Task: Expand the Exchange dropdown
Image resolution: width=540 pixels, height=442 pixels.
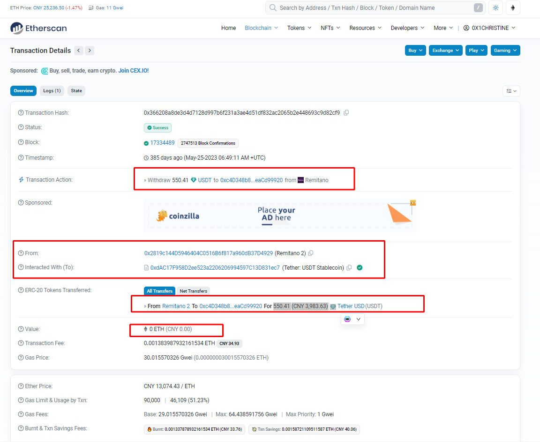Action: (445, 51)
